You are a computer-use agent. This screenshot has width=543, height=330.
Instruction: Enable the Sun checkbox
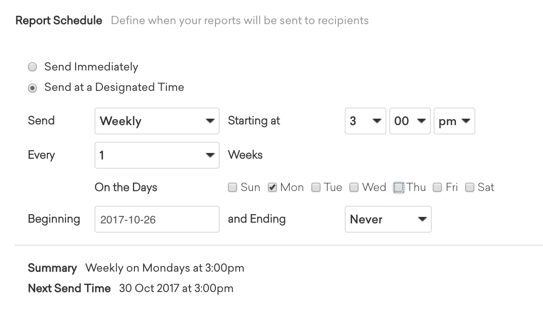[233, 188]
